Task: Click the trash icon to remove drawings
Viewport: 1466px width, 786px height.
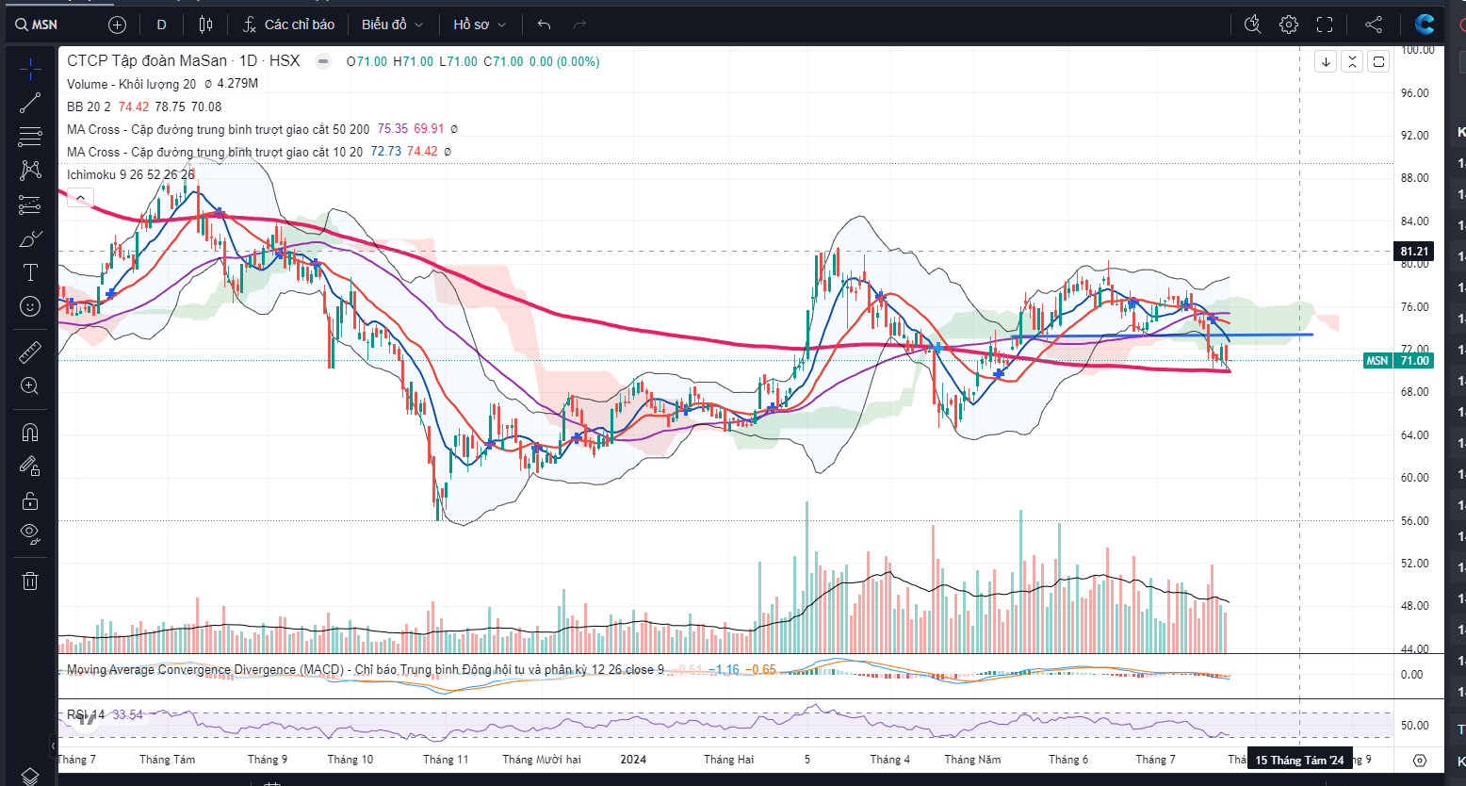Action: (30, 581)
